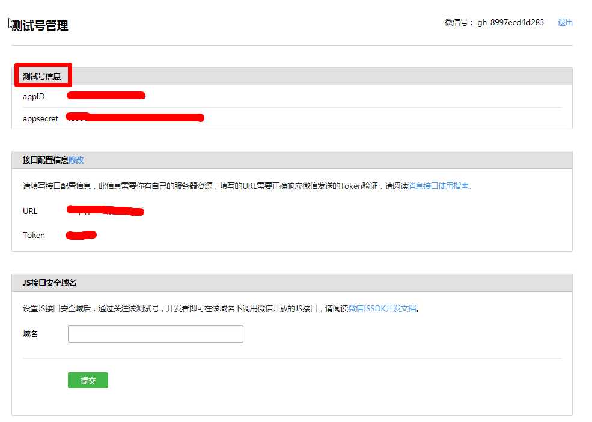Screen dimensions: 592x422
Task: Click the 域名 input field
Action: click(156, 334)
